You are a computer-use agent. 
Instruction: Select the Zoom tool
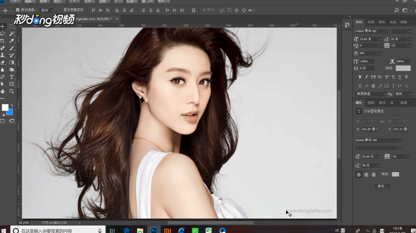(x=11, y=91)
